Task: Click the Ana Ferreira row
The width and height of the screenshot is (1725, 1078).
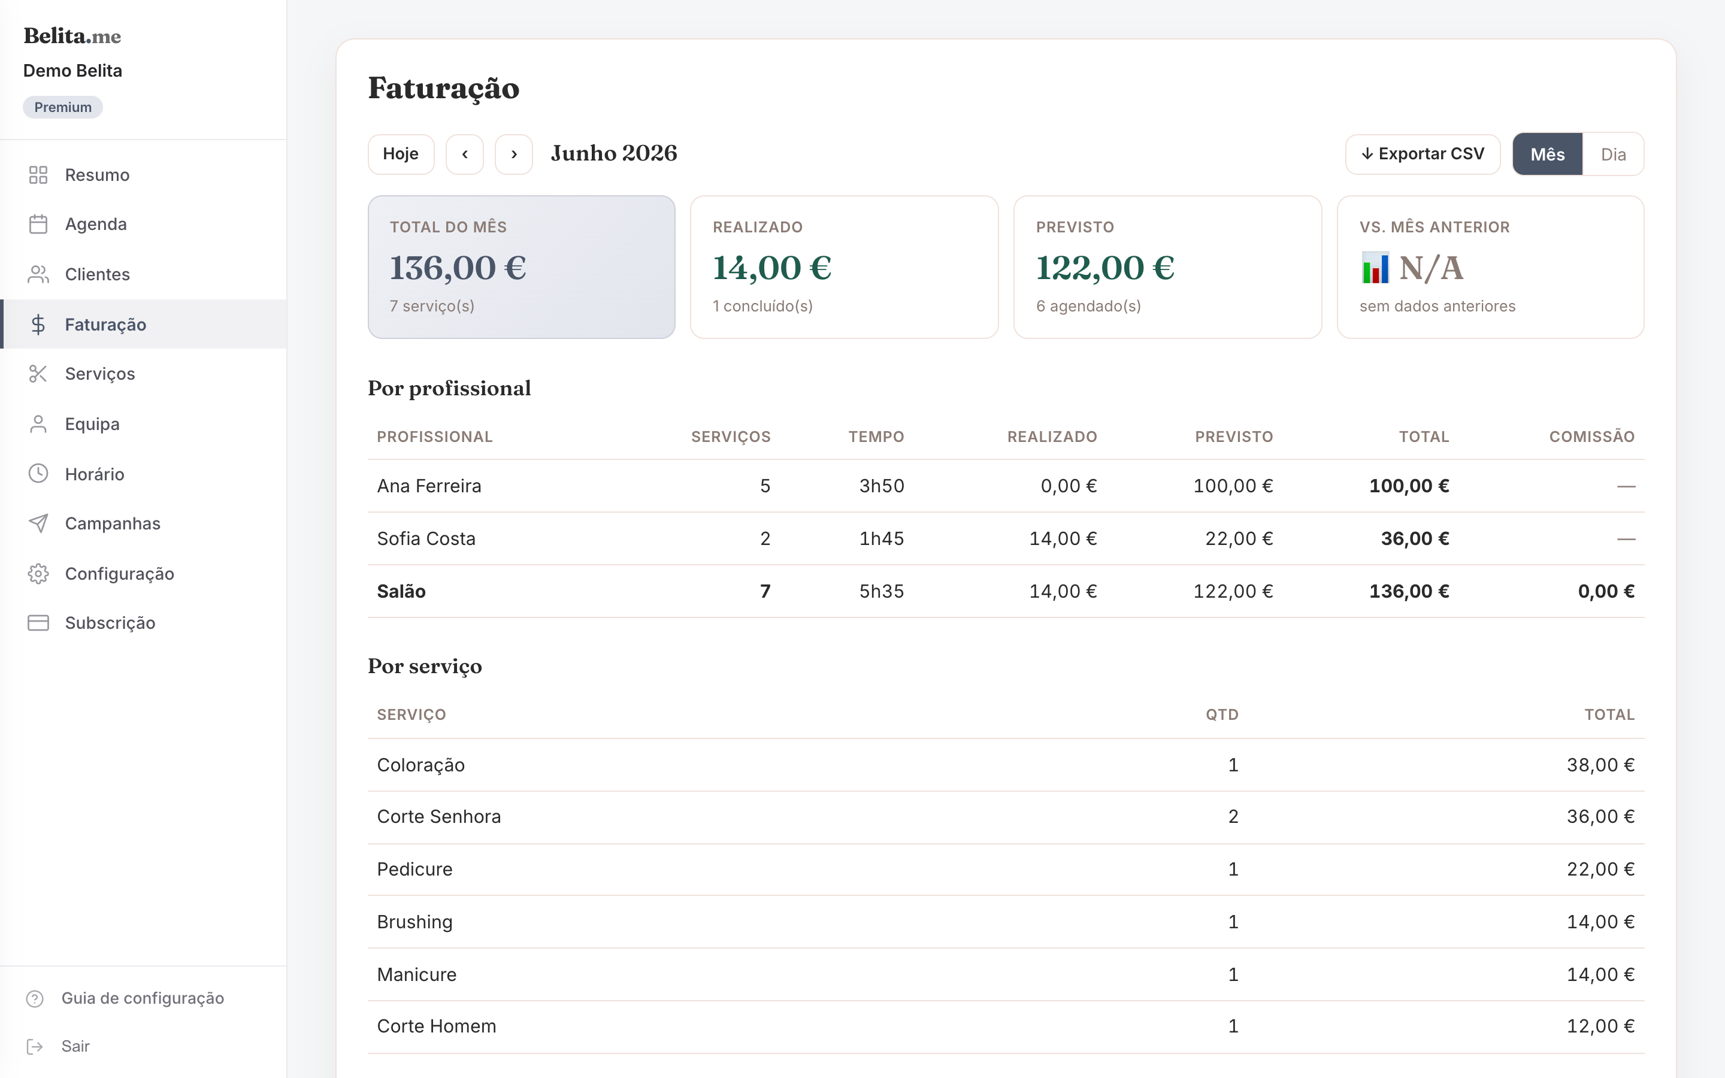Action: (x=1006, y=486)
